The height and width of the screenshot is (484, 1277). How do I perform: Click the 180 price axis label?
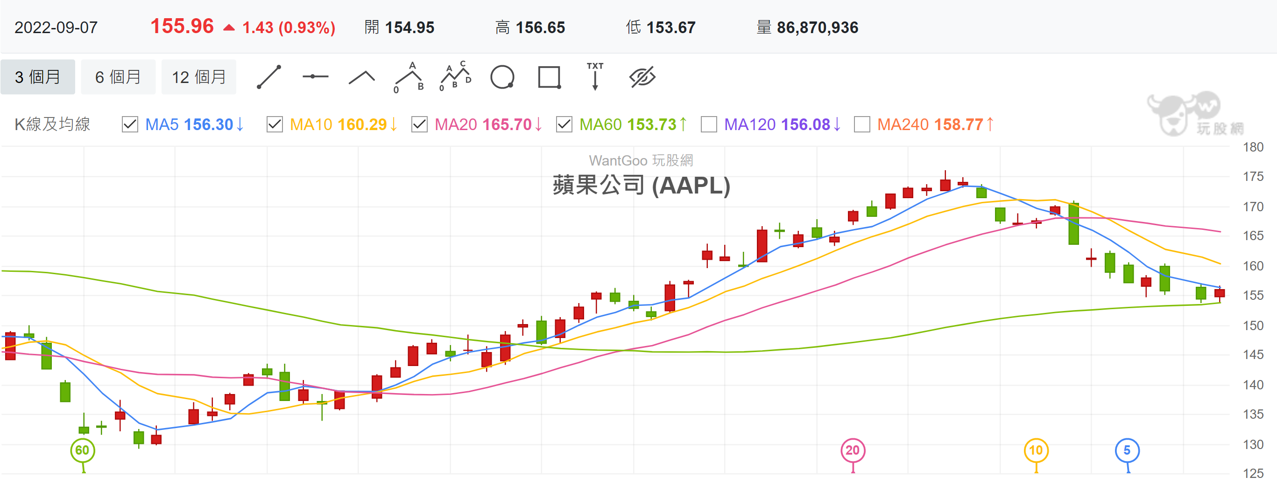pyautogui.click(x=1253, y=147)
